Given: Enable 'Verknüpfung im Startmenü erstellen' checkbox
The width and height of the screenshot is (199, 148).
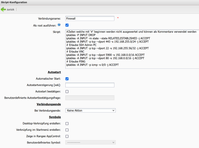Looking at the screenshot, I should tap(67, 130).
